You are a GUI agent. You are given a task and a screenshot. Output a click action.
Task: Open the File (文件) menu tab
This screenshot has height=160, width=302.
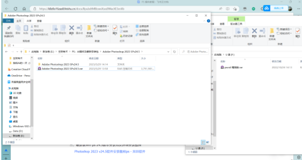(8, 20)
